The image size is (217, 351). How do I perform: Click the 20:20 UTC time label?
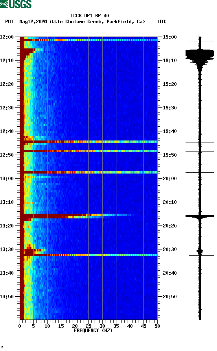click(169, 225)
